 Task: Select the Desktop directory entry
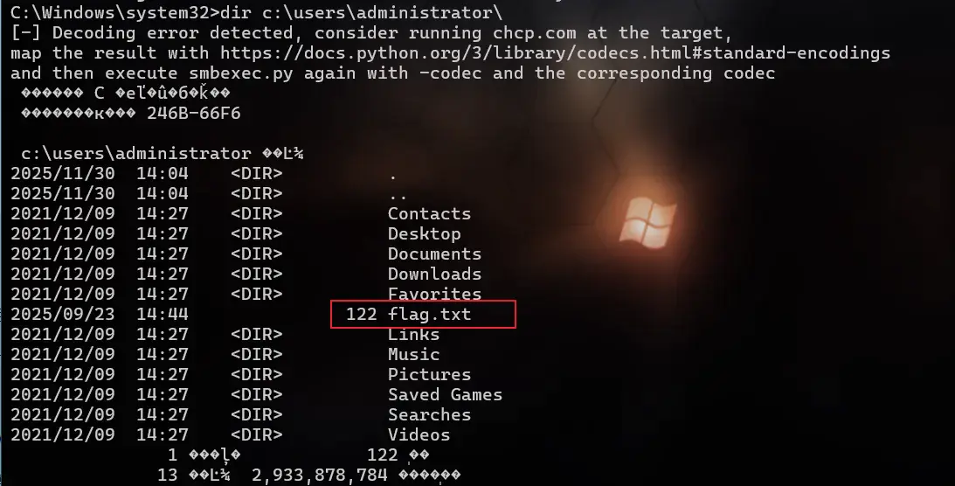(424, 234)
